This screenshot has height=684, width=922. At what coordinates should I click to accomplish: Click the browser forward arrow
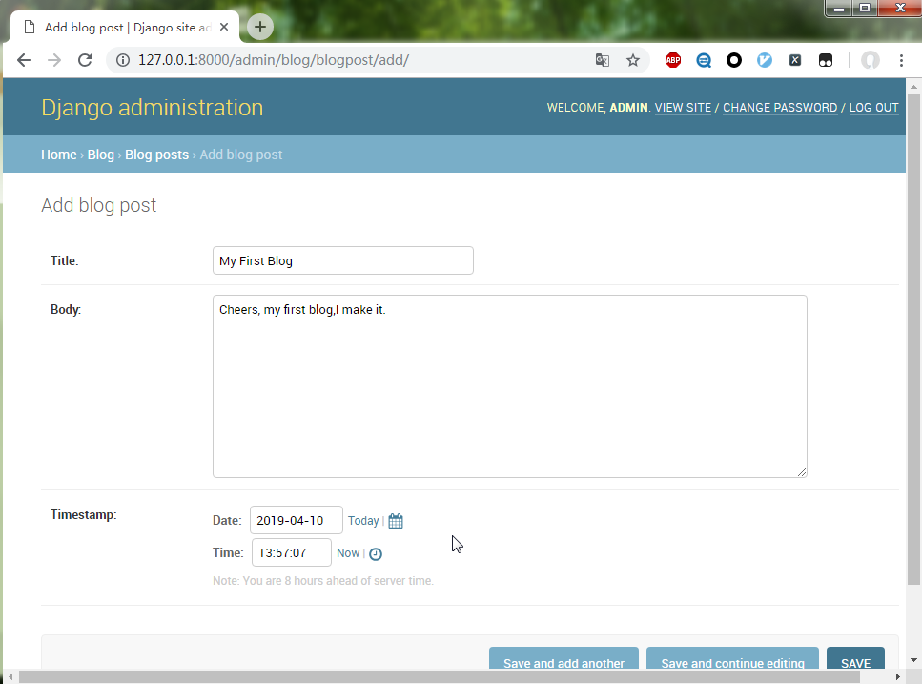coord(54,60)
